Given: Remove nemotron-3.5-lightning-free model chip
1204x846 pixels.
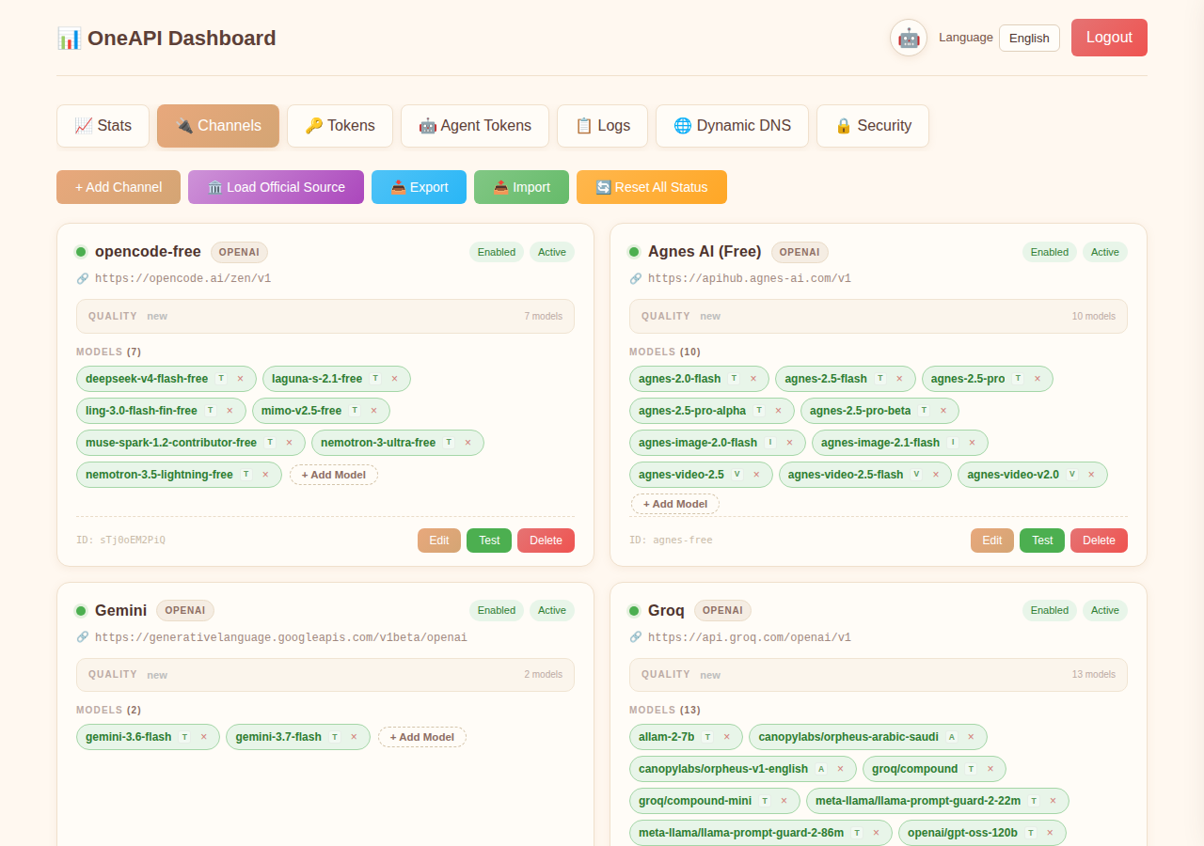Looking at the screenshot, I should tap(265, 475).
